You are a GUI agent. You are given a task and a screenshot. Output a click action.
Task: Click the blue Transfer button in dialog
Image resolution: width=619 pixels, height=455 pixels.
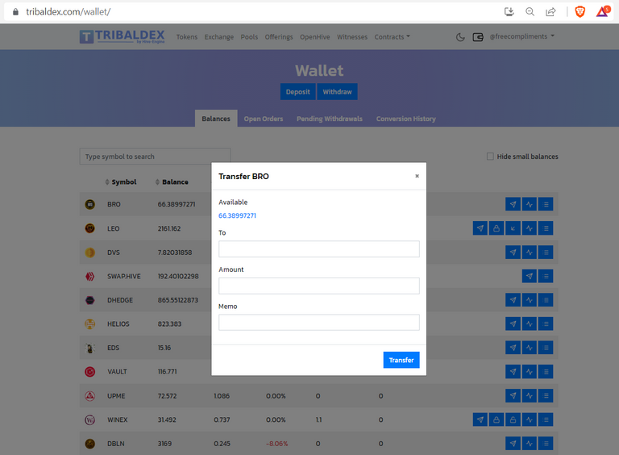tap(401, 360)
